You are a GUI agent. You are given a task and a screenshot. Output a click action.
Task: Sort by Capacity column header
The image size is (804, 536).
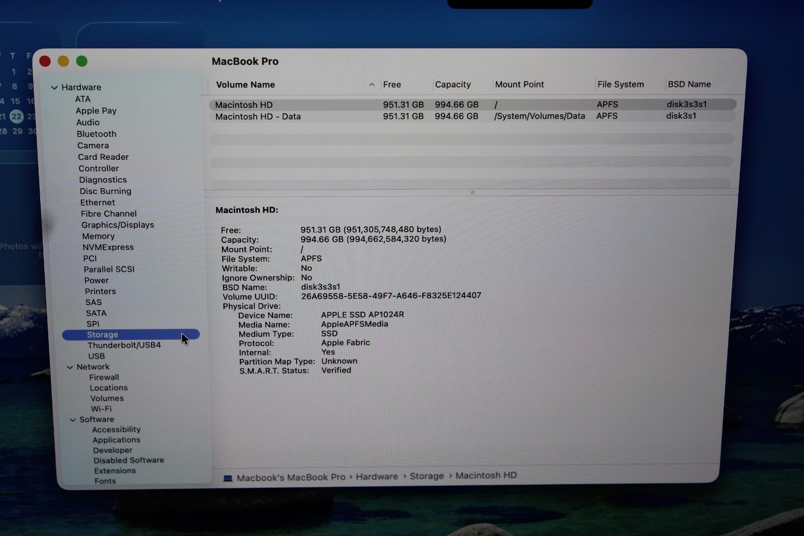click(453, 84)
